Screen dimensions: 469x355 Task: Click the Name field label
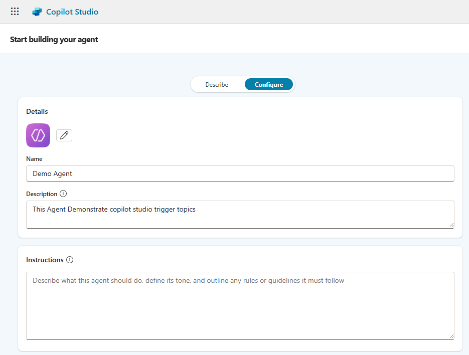[34, 159]
